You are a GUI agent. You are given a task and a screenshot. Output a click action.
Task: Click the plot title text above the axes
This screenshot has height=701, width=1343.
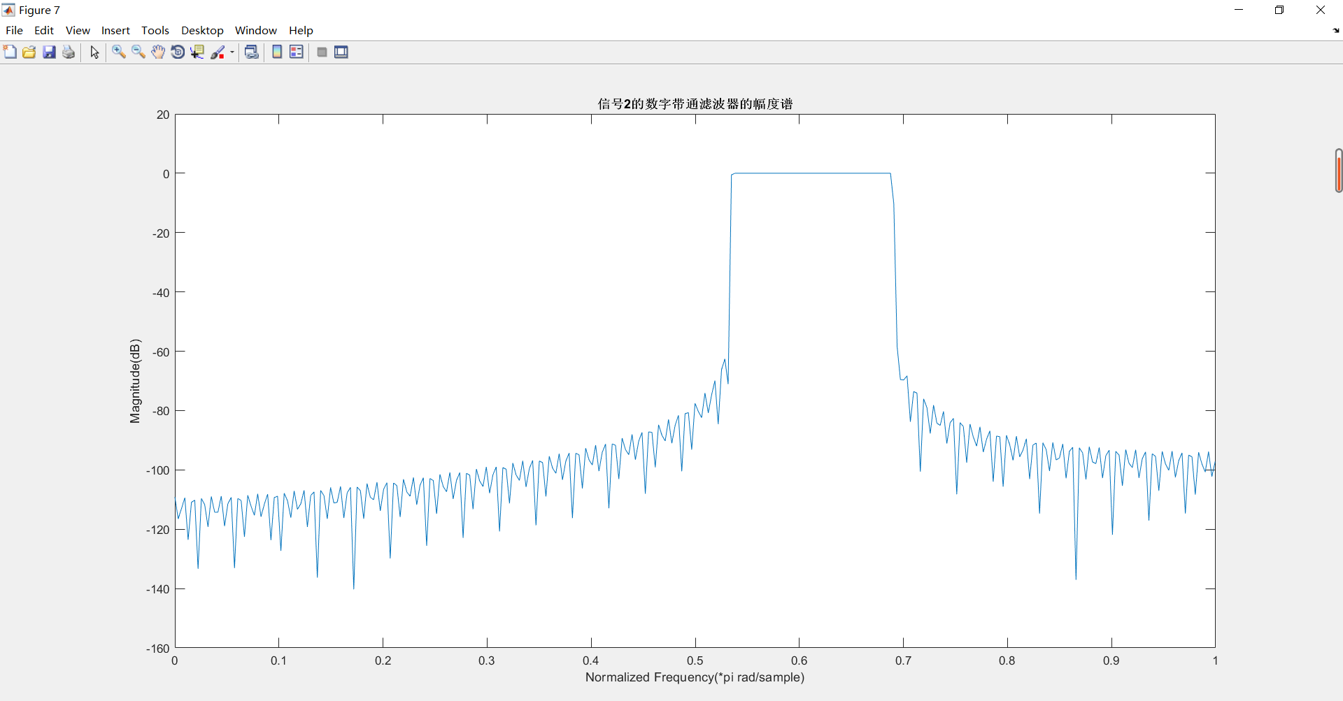pos(695,103)
